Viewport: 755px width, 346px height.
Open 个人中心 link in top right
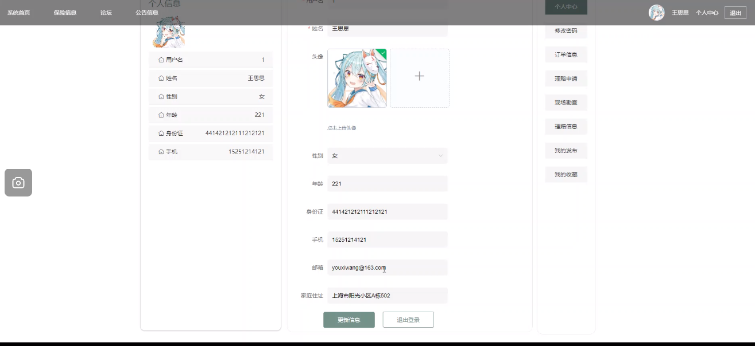point(707,13)
